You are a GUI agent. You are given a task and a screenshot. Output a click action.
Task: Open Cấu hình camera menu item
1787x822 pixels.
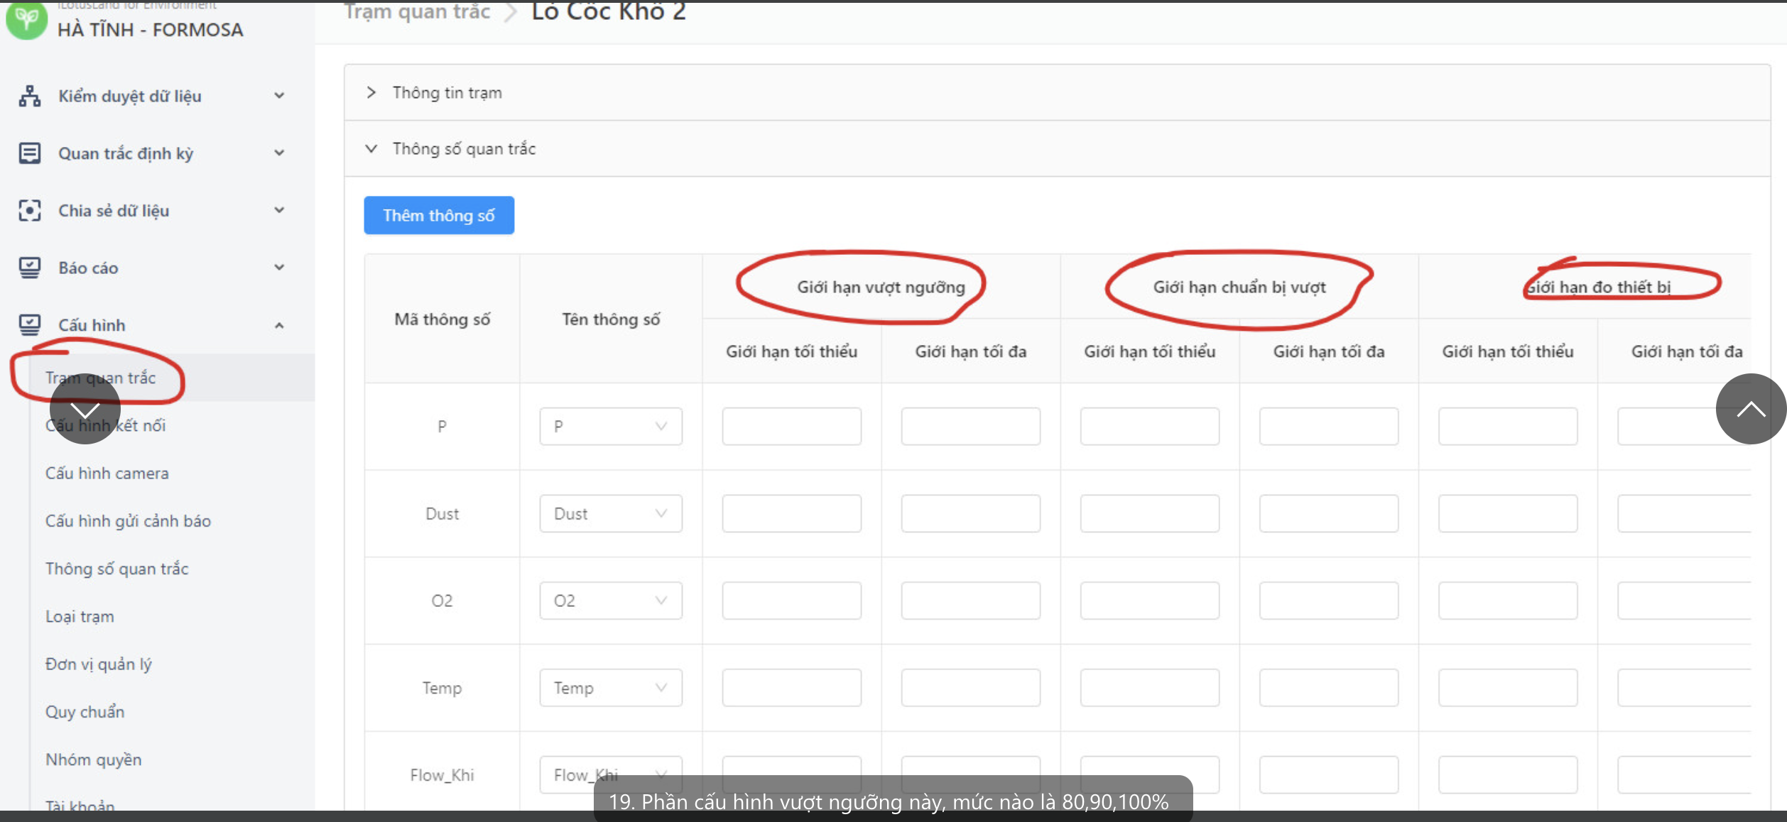107,473
